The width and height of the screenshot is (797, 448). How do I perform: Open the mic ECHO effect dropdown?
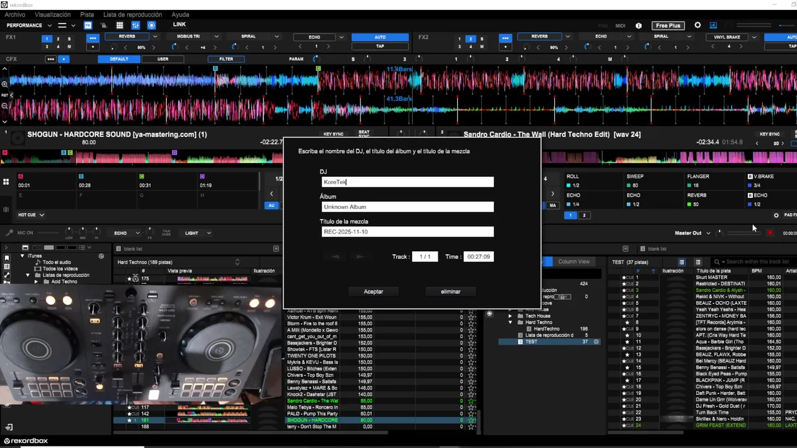(x=138, y=233)
